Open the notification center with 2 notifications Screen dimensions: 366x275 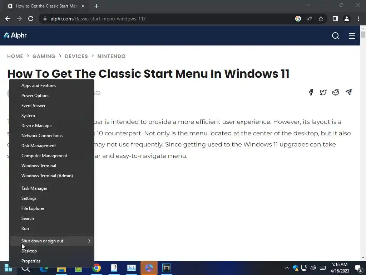tap(358, 269)
